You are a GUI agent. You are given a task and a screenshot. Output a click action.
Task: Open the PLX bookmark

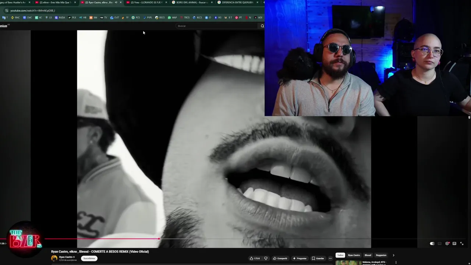pyautogui.click(x=72, y=18)
